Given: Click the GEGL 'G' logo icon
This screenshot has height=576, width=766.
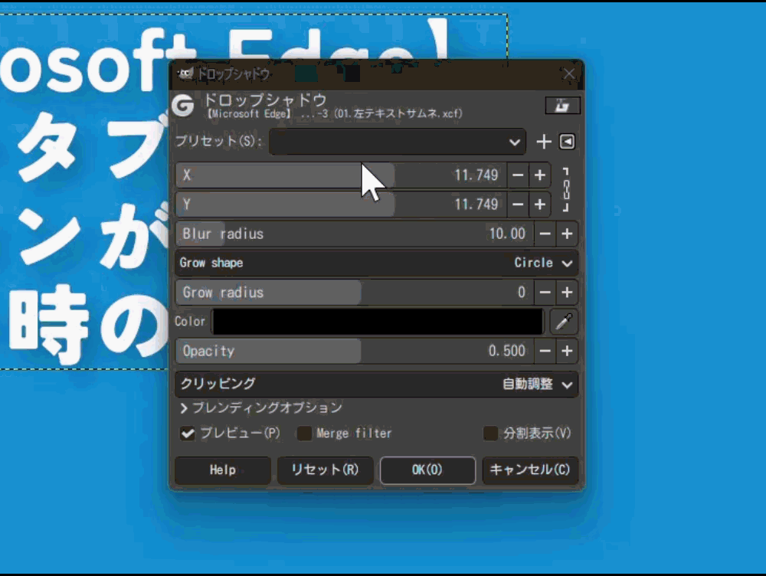Looking at the screenshot, I should (183, 105).
